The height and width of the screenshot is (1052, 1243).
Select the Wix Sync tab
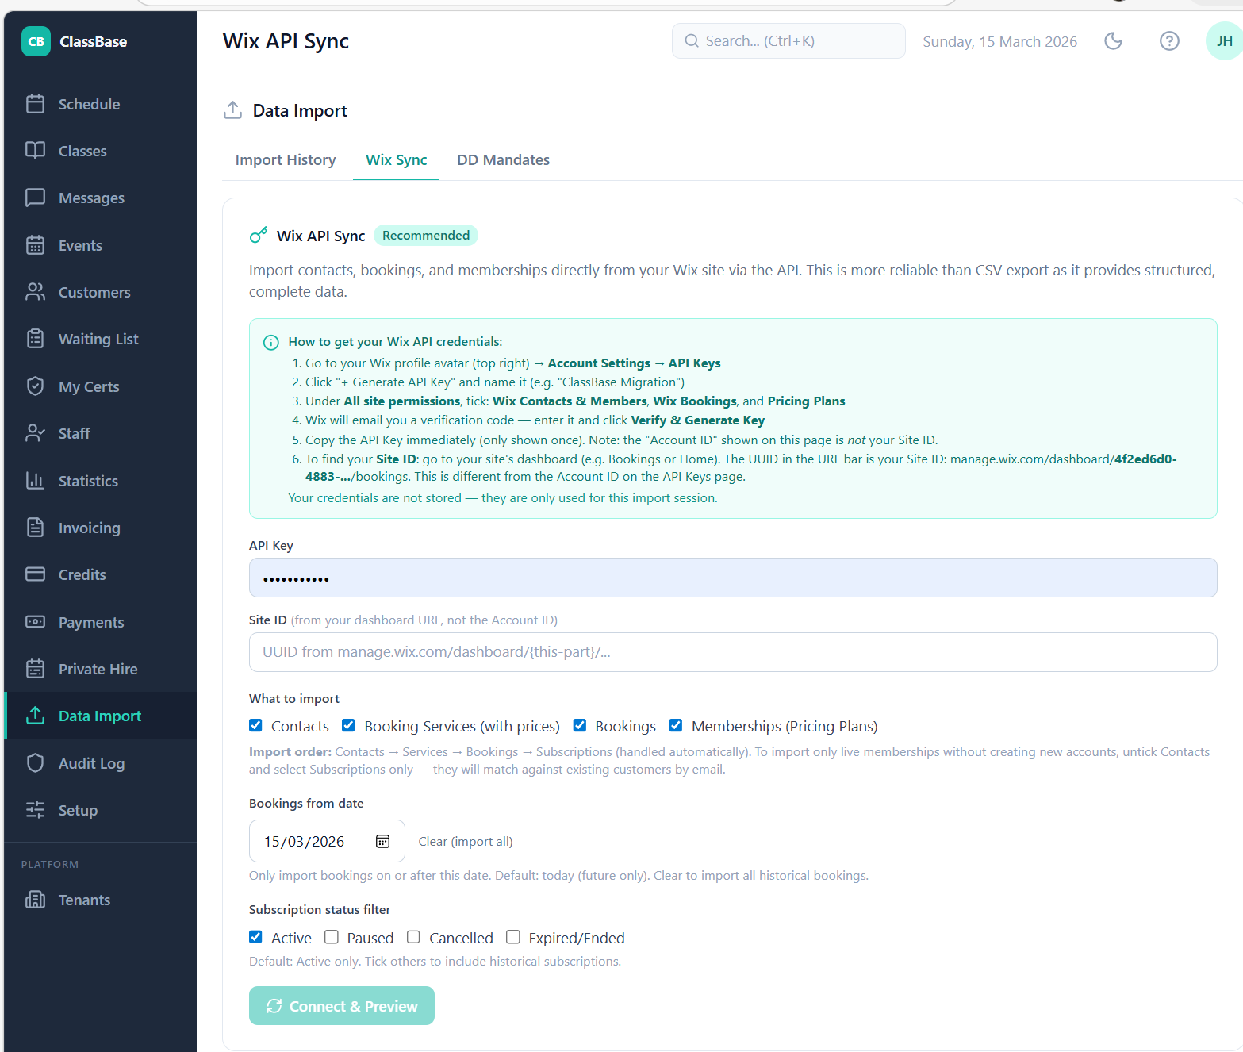(396, 159)
